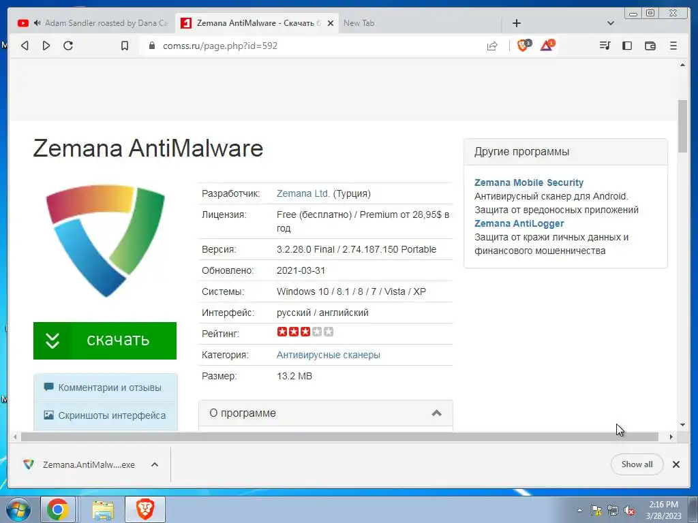Open the padlock site security info
Screen dimensions: 698x523
(x=152, y=46)
